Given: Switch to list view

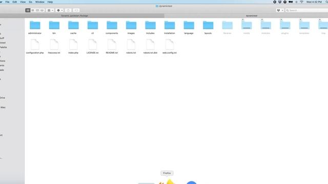Looking at the screenshot, I should 33,10.
